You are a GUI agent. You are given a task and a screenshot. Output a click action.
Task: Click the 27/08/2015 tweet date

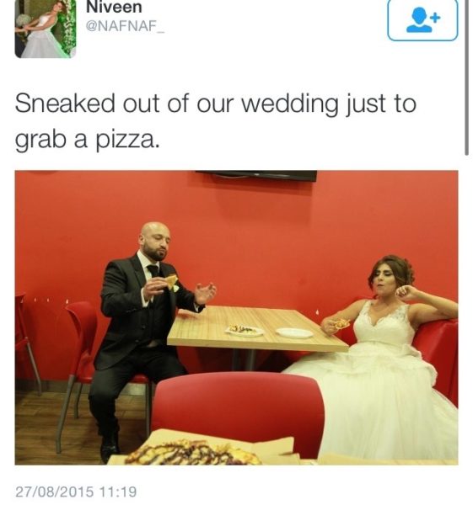click(x=55, y=492)
